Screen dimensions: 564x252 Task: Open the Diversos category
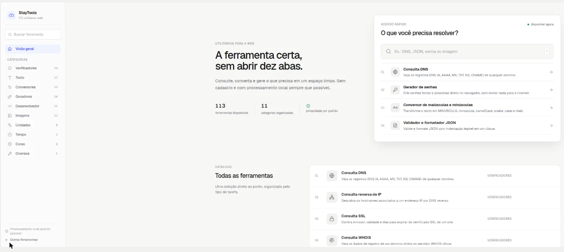pyautogui.click(x=33, y=153)
